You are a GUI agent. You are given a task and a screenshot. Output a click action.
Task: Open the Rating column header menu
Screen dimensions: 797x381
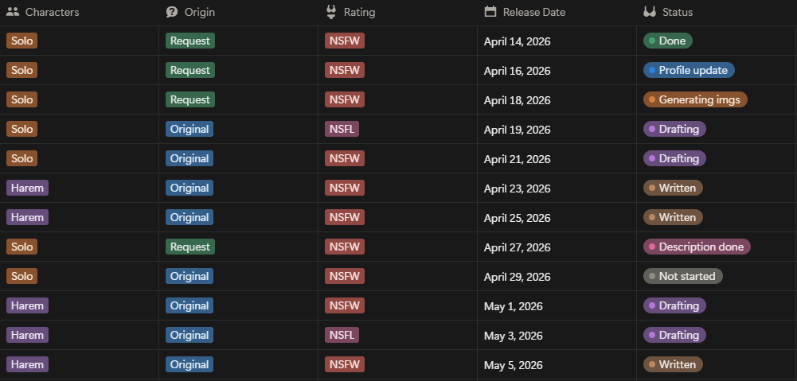click(x=397, y=12)
